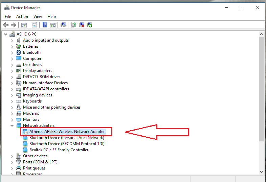Expand the Display adapters node
Screen dimensions: 266x182
(x=12, y=71)
